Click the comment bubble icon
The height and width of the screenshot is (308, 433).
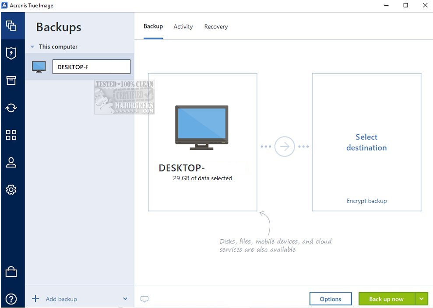144,299
